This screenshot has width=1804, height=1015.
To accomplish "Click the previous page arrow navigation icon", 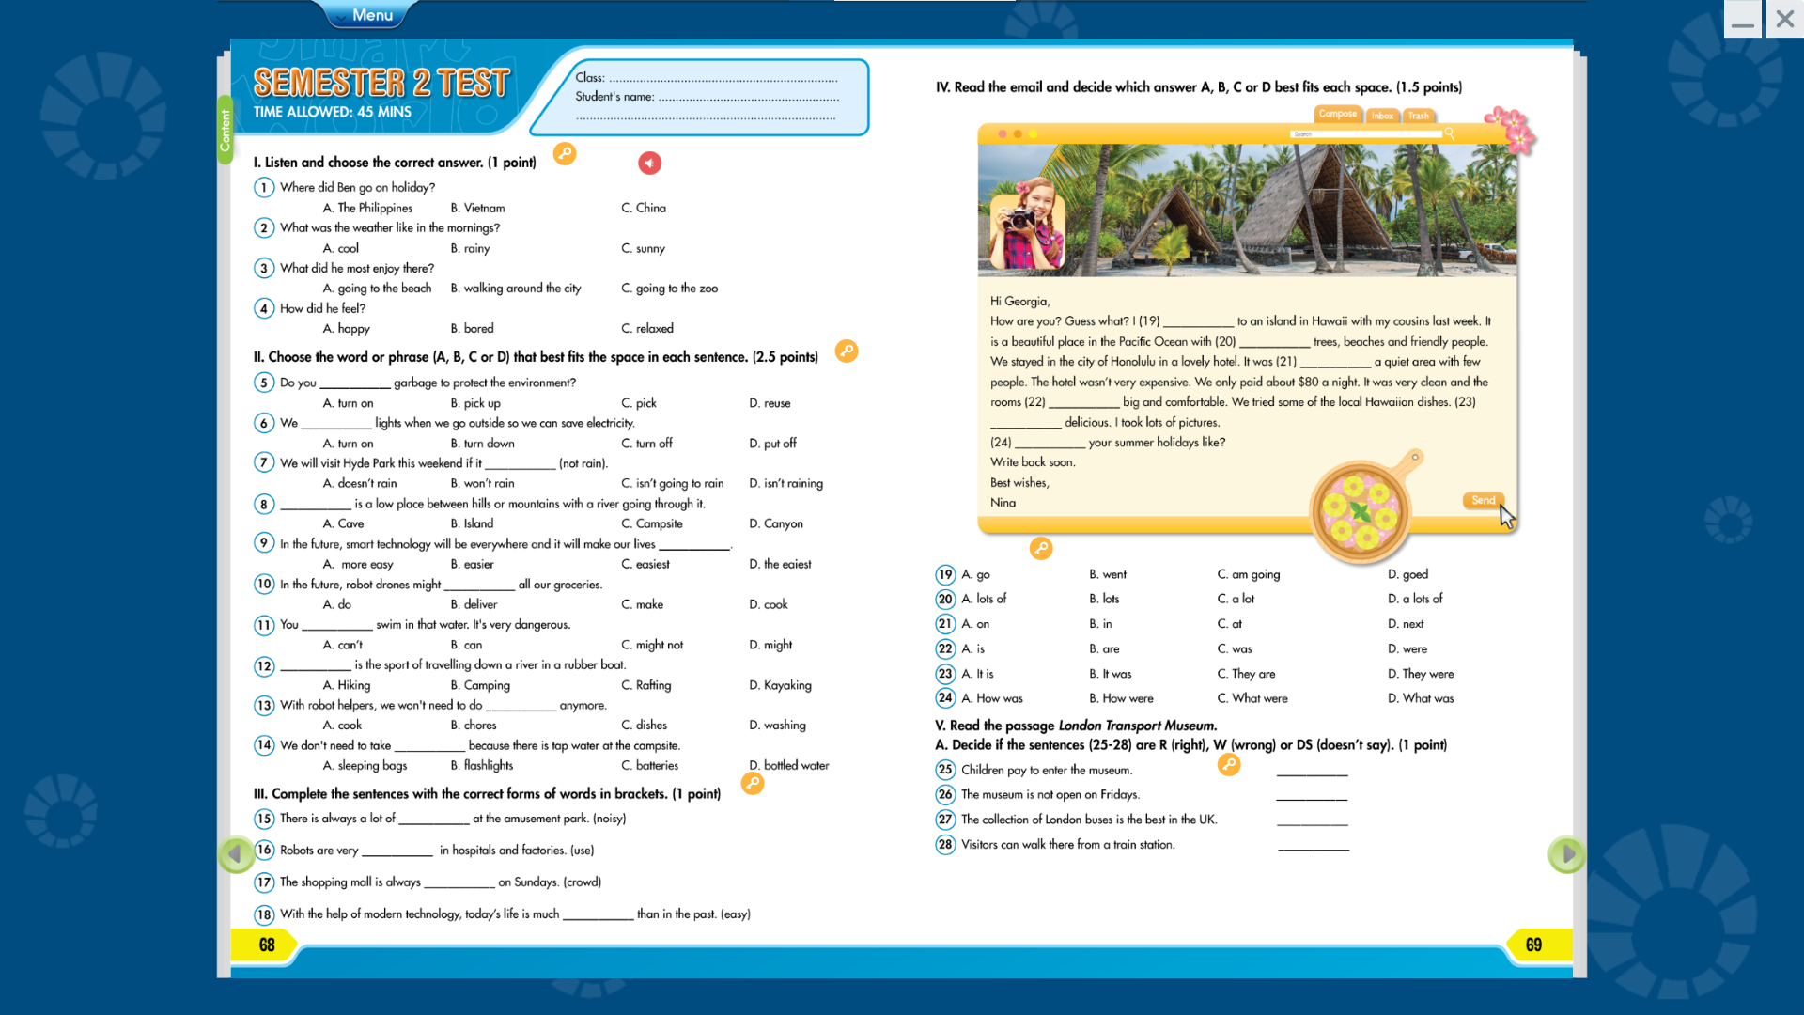I will (x=237, y=854).
